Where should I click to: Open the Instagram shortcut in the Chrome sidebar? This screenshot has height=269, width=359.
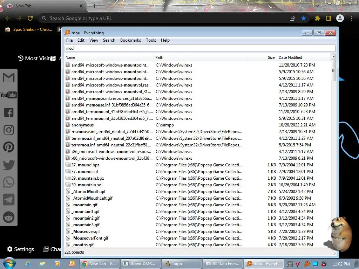coord(8,130)
